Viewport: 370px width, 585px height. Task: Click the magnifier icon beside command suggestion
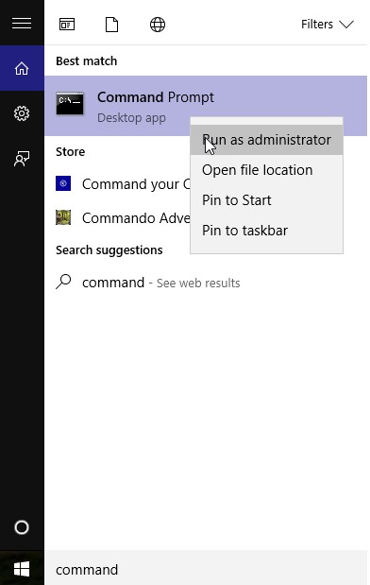click(x=64, y=282)
